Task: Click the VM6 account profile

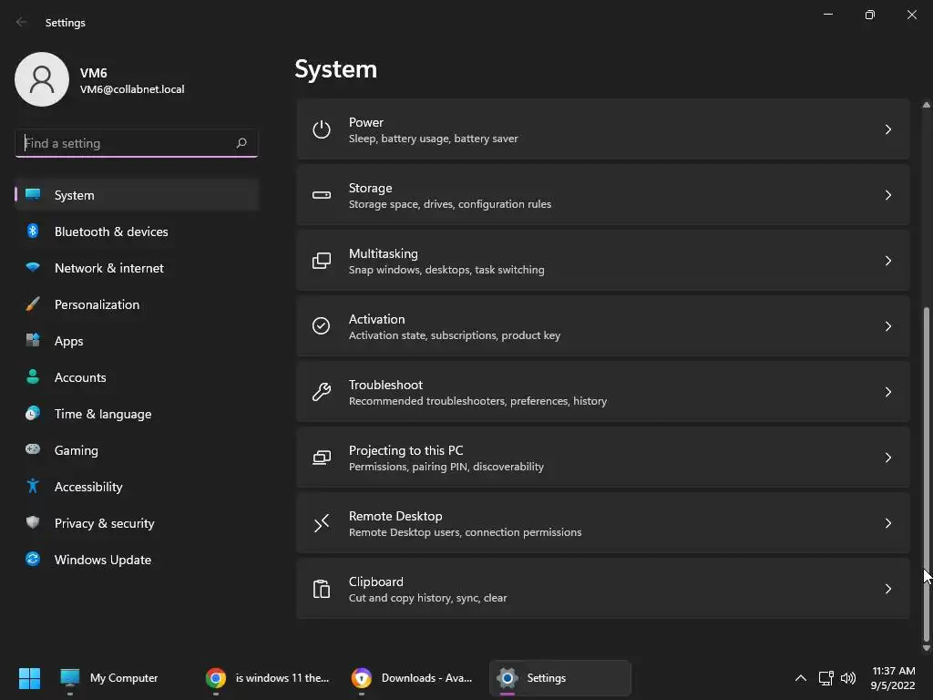Action: click(x=100, y=80)
